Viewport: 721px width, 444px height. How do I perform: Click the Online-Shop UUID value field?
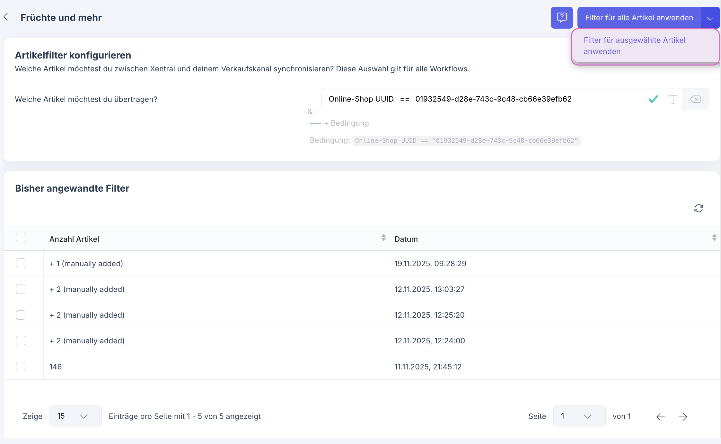(493, 99)
